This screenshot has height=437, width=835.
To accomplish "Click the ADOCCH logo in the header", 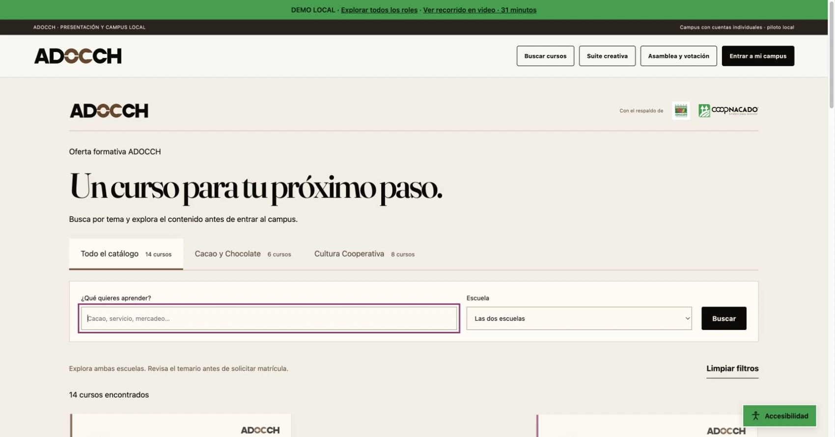I will pyautogui.click(x=78, y=56).
